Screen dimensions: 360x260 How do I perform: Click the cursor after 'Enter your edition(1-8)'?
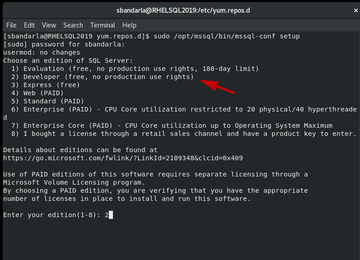click(111, 215)
